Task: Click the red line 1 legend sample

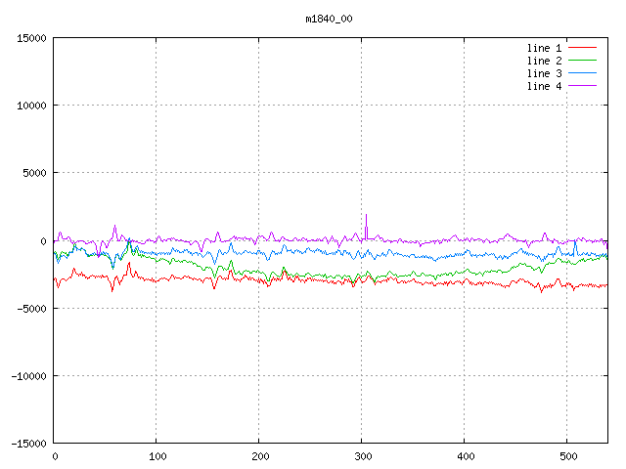Action: [582, 48]
